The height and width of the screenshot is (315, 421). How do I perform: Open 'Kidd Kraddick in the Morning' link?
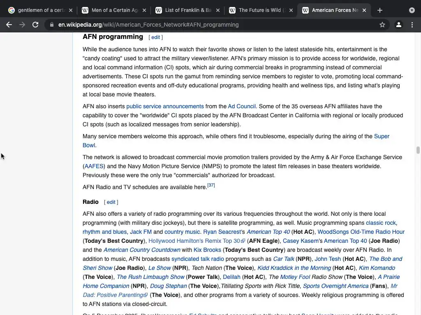294,268
